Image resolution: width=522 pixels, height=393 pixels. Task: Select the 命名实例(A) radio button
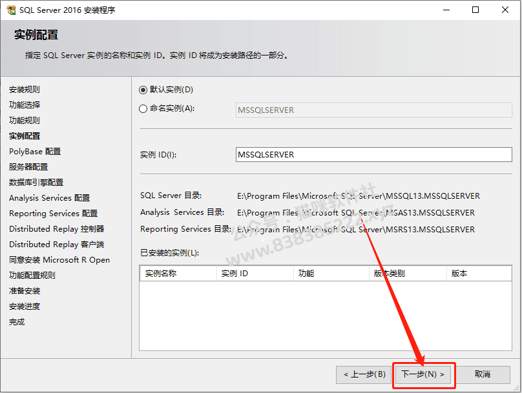point(143,108)
